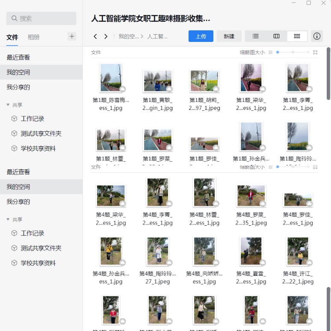Click cloud badge on 第1题_陈雪梅 thumbnail
The image size is (331, 331).
(122, 89)
